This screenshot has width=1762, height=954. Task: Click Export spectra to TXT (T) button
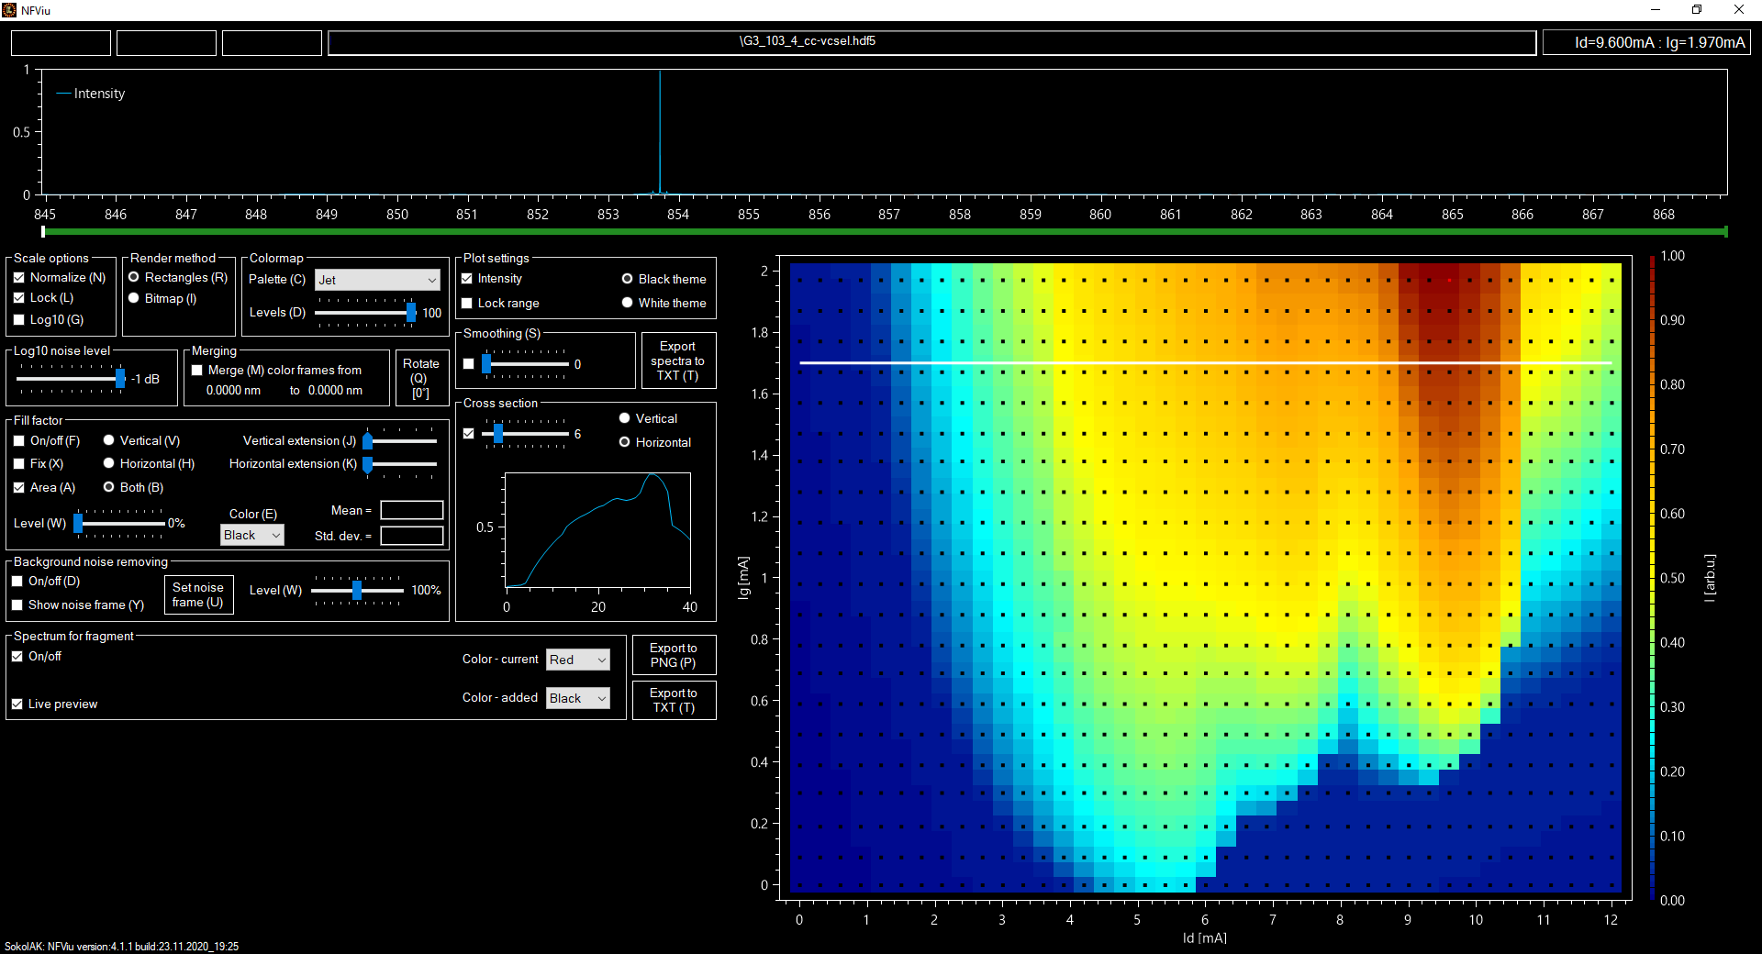click(677, 361)
